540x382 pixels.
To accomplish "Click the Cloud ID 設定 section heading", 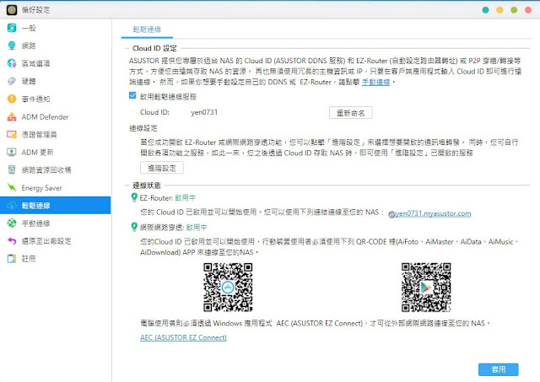I will point(154,48).
